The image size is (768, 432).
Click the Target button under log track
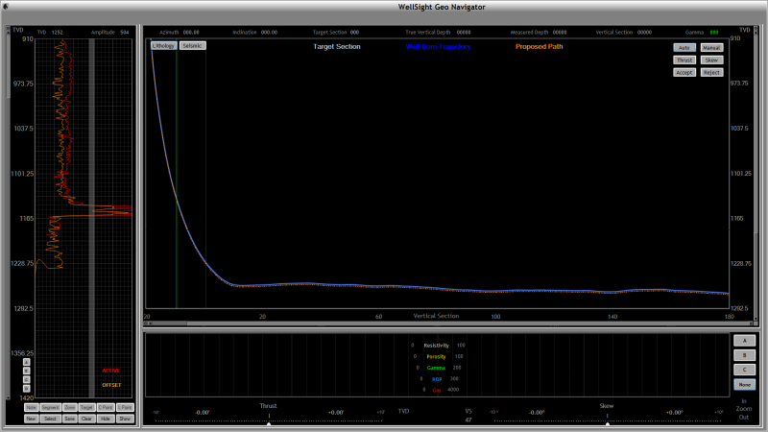click(x=86, y=408)
